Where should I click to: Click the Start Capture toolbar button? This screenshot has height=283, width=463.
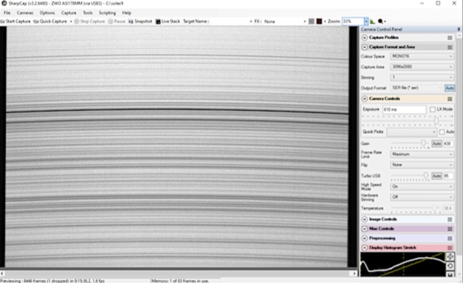click(16, 21)
